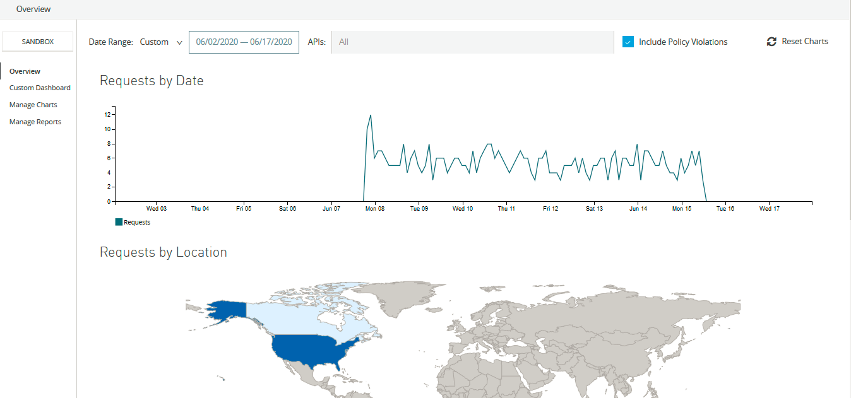Uncheck the blue policy violations checkbox
The width and height of the screenshot is (851, 398).
pos(628,41)
